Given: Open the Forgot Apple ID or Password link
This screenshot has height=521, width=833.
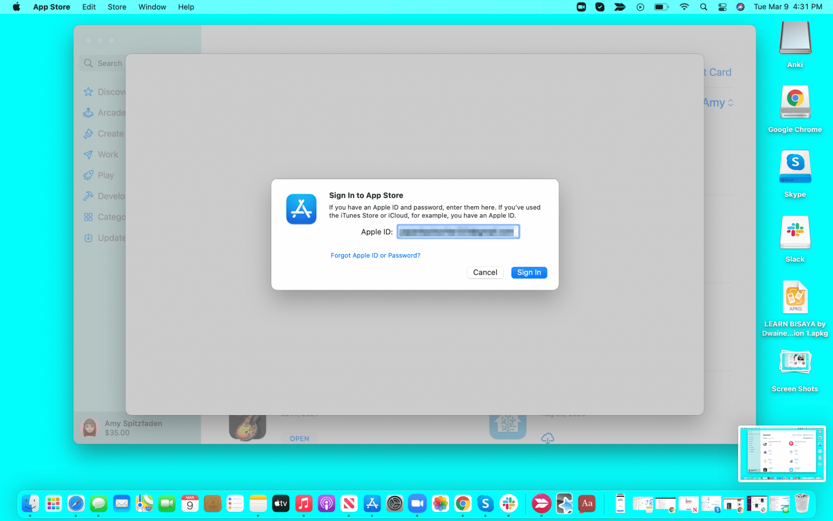Looking at the screenshot, I should click(375, 255).
